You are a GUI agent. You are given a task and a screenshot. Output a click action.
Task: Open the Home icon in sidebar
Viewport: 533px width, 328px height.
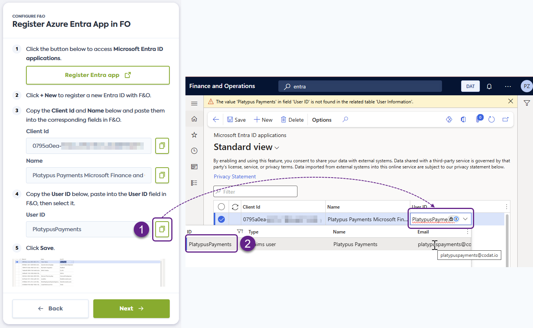click(x=194, y=119)
